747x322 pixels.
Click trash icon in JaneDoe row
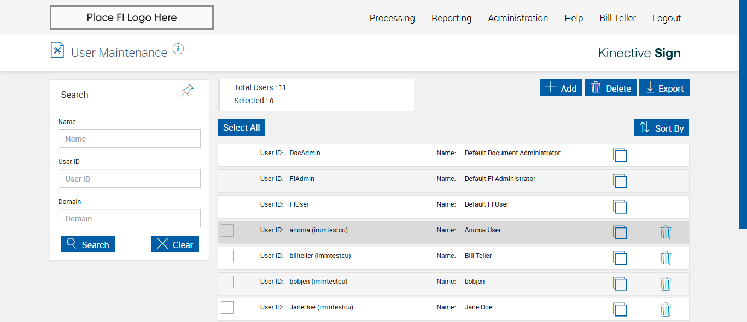point(666,309)
